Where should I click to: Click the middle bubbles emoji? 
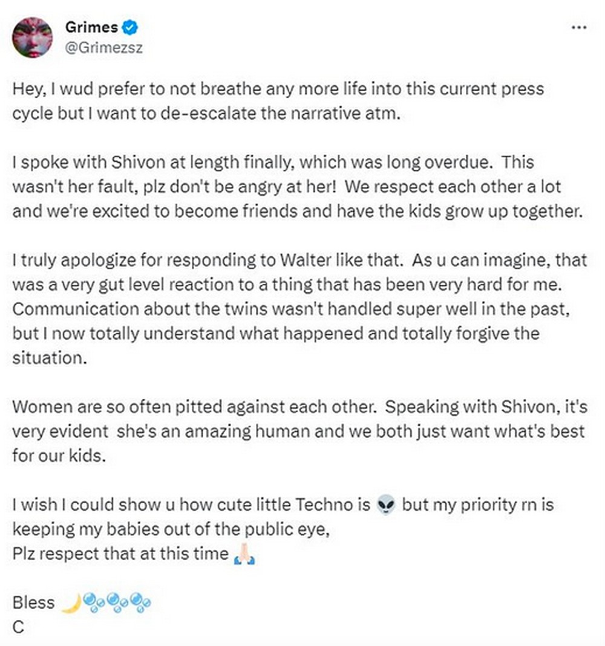(x=117, y=602)
